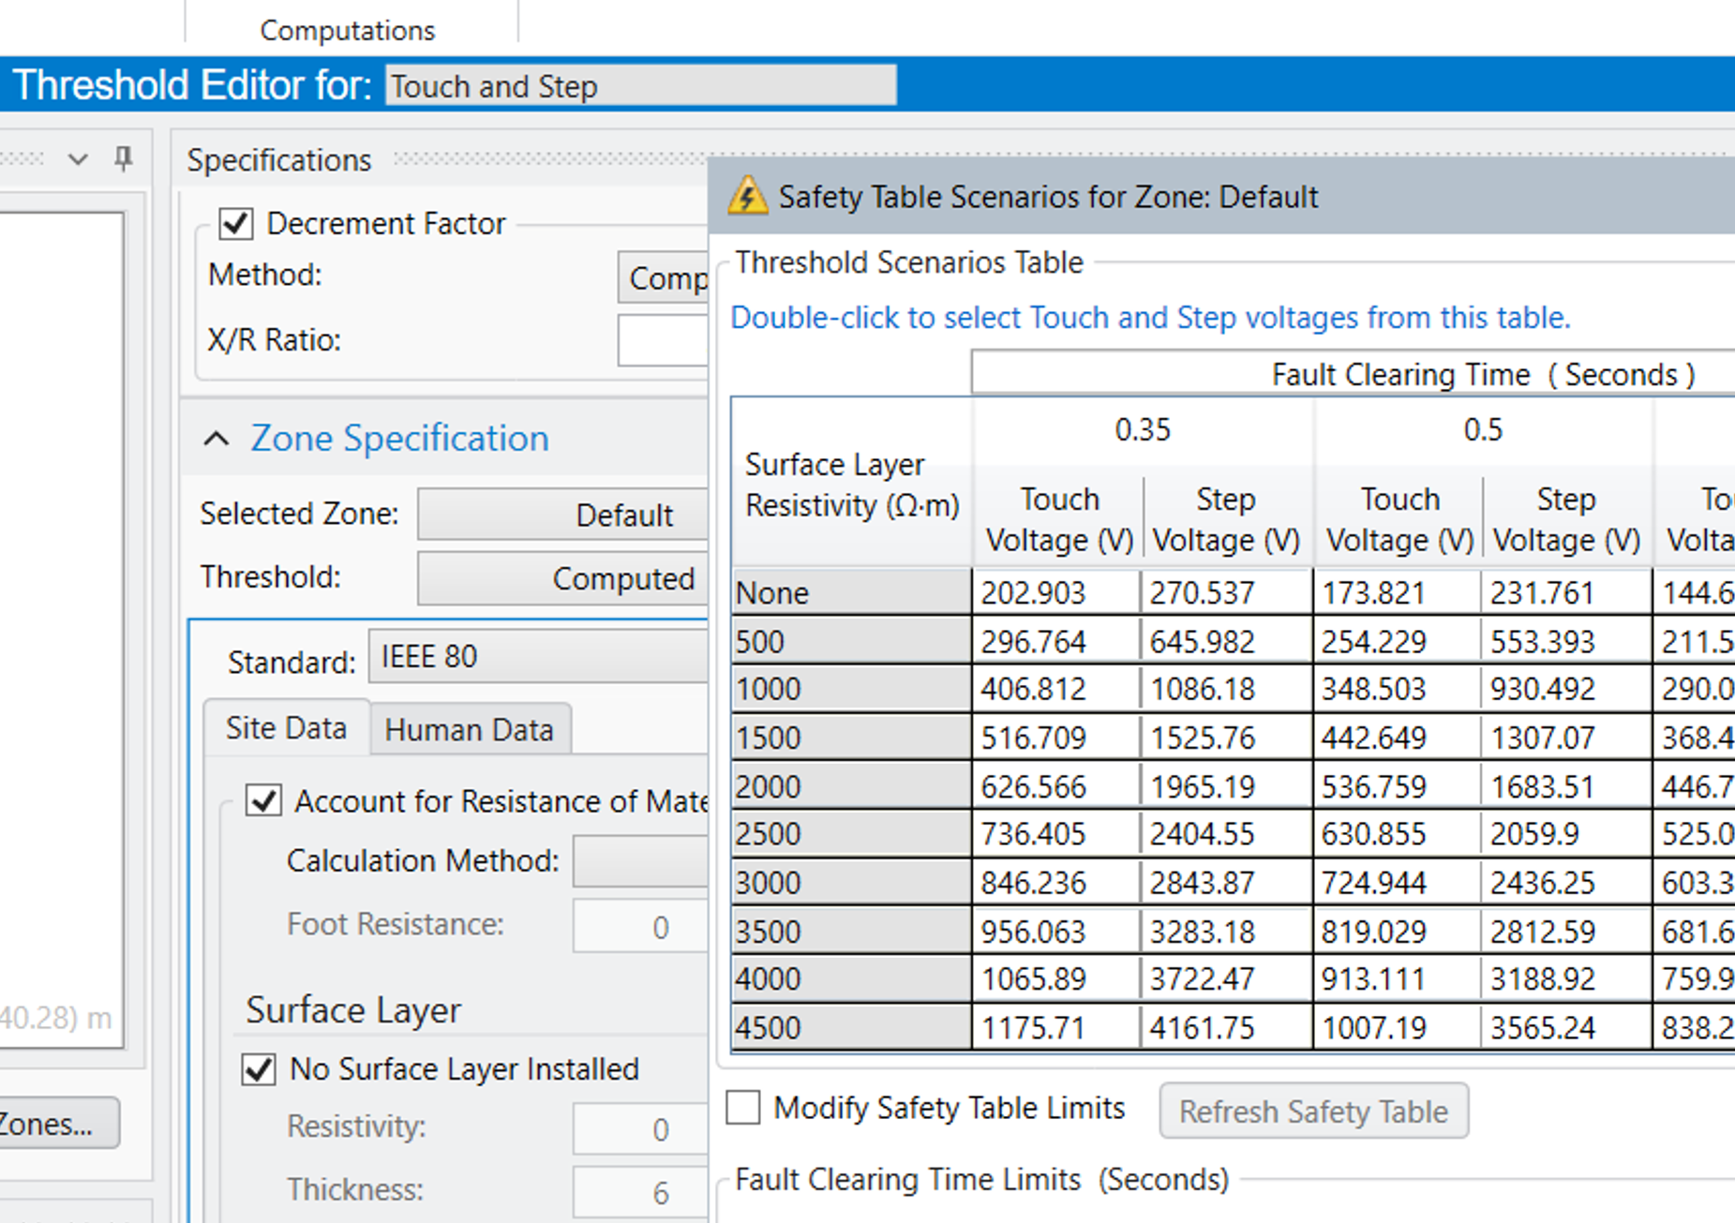The image size is (1735, 1223).
Task: Click touch voltage cell 202.903
Action: click(1057, 592)
